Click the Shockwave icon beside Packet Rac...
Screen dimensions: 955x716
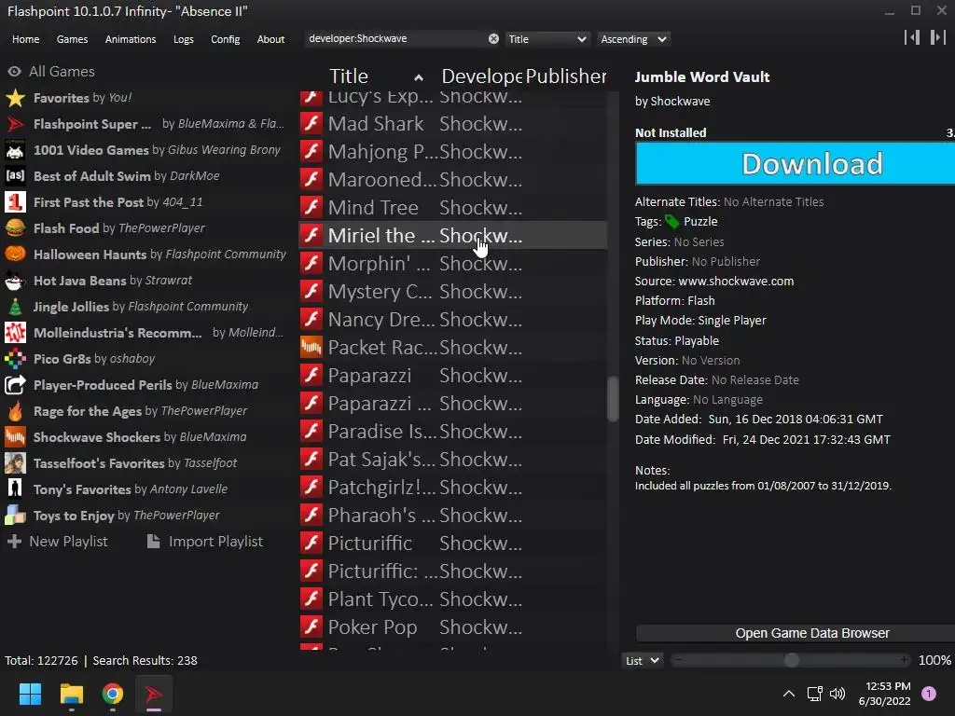pos(311,347)
